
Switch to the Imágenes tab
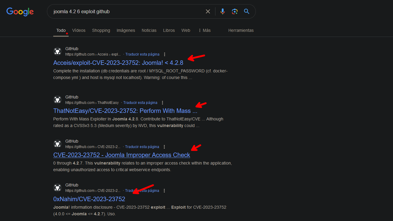pos(126,30)
